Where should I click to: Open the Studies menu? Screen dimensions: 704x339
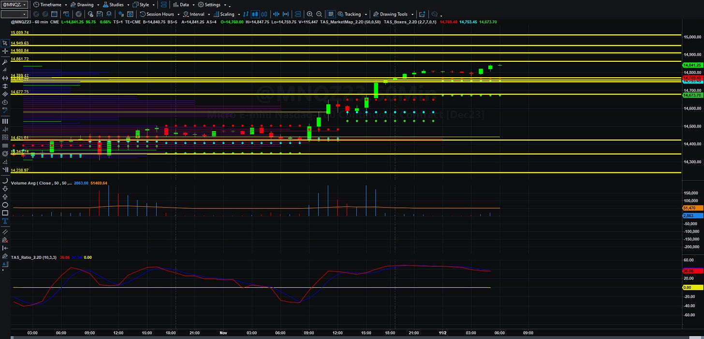click(x=114, y=4)
